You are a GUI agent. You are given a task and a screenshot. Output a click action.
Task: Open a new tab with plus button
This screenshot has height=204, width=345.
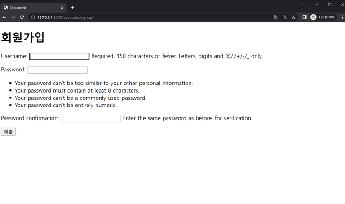point(73,8)
